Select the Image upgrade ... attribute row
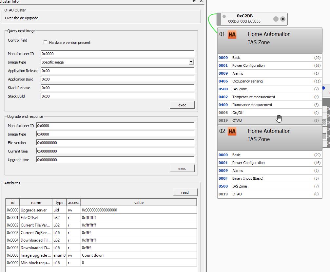Viewport: 330px width, 272px height. [101, 255]
